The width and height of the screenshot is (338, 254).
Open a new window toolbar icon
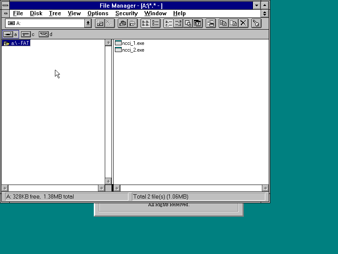(x=211, y=23)
